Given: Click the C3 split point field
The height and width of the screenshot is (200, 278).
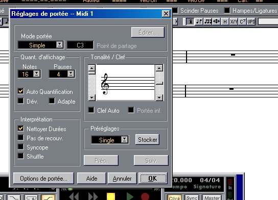Looking at the screenshot, I should click(x=80, y=45).
